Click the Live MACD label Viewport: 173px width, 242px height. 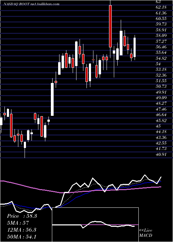point(146,233)
